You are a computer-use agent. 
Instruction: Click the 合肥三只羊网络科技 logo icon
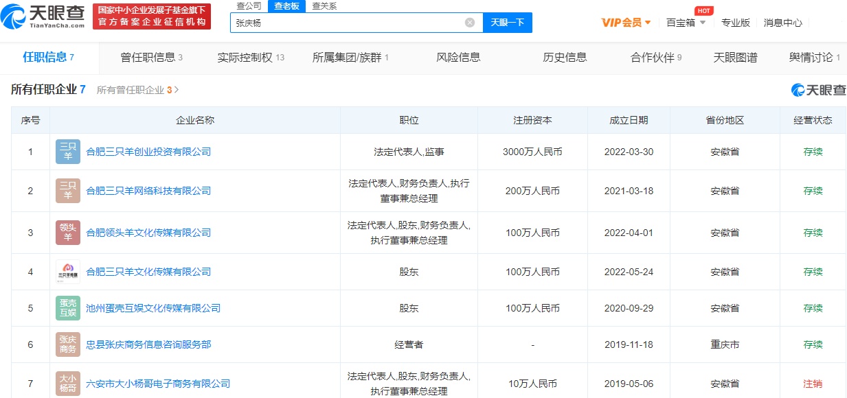click(68, 191)
